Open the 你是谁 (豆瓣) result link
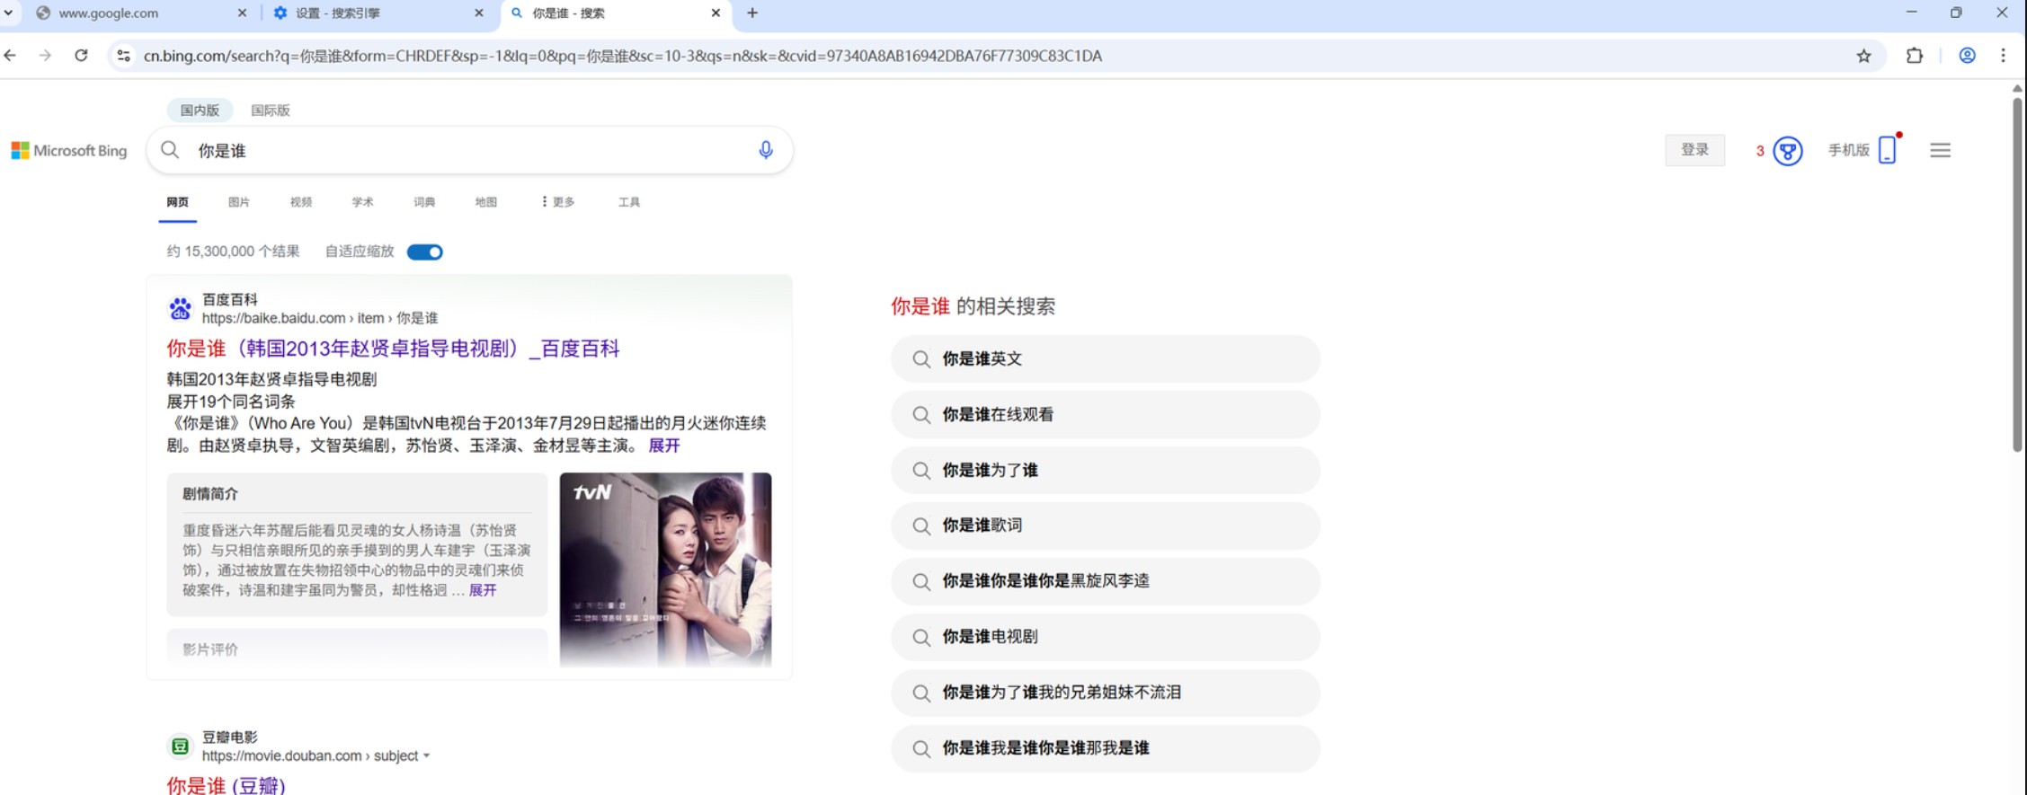2027x795 pixels. (226, 785)
